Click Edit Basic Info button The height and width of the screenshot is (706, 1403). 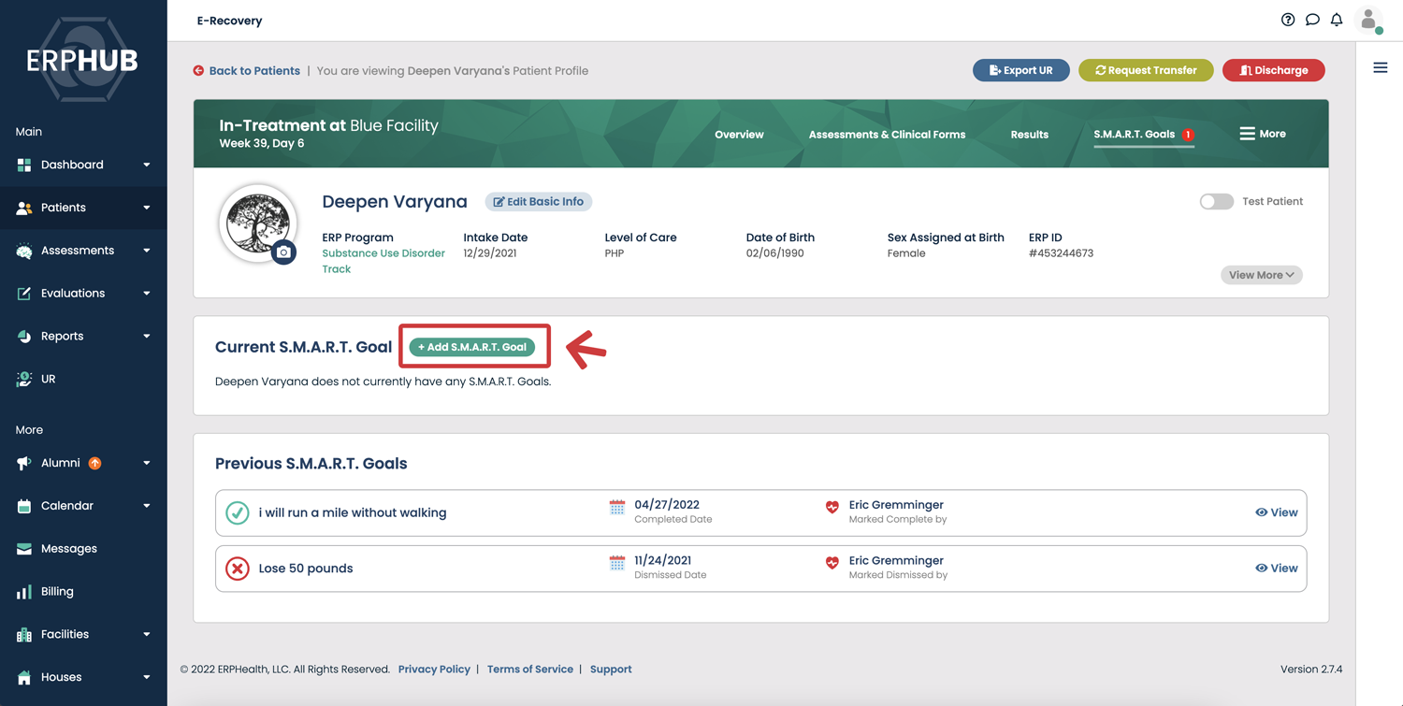point(539,201)
